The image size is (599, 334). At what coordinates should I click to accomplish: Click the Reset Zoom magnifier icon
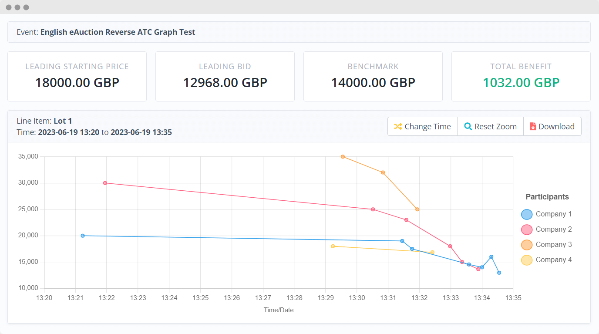click(468, 127)
